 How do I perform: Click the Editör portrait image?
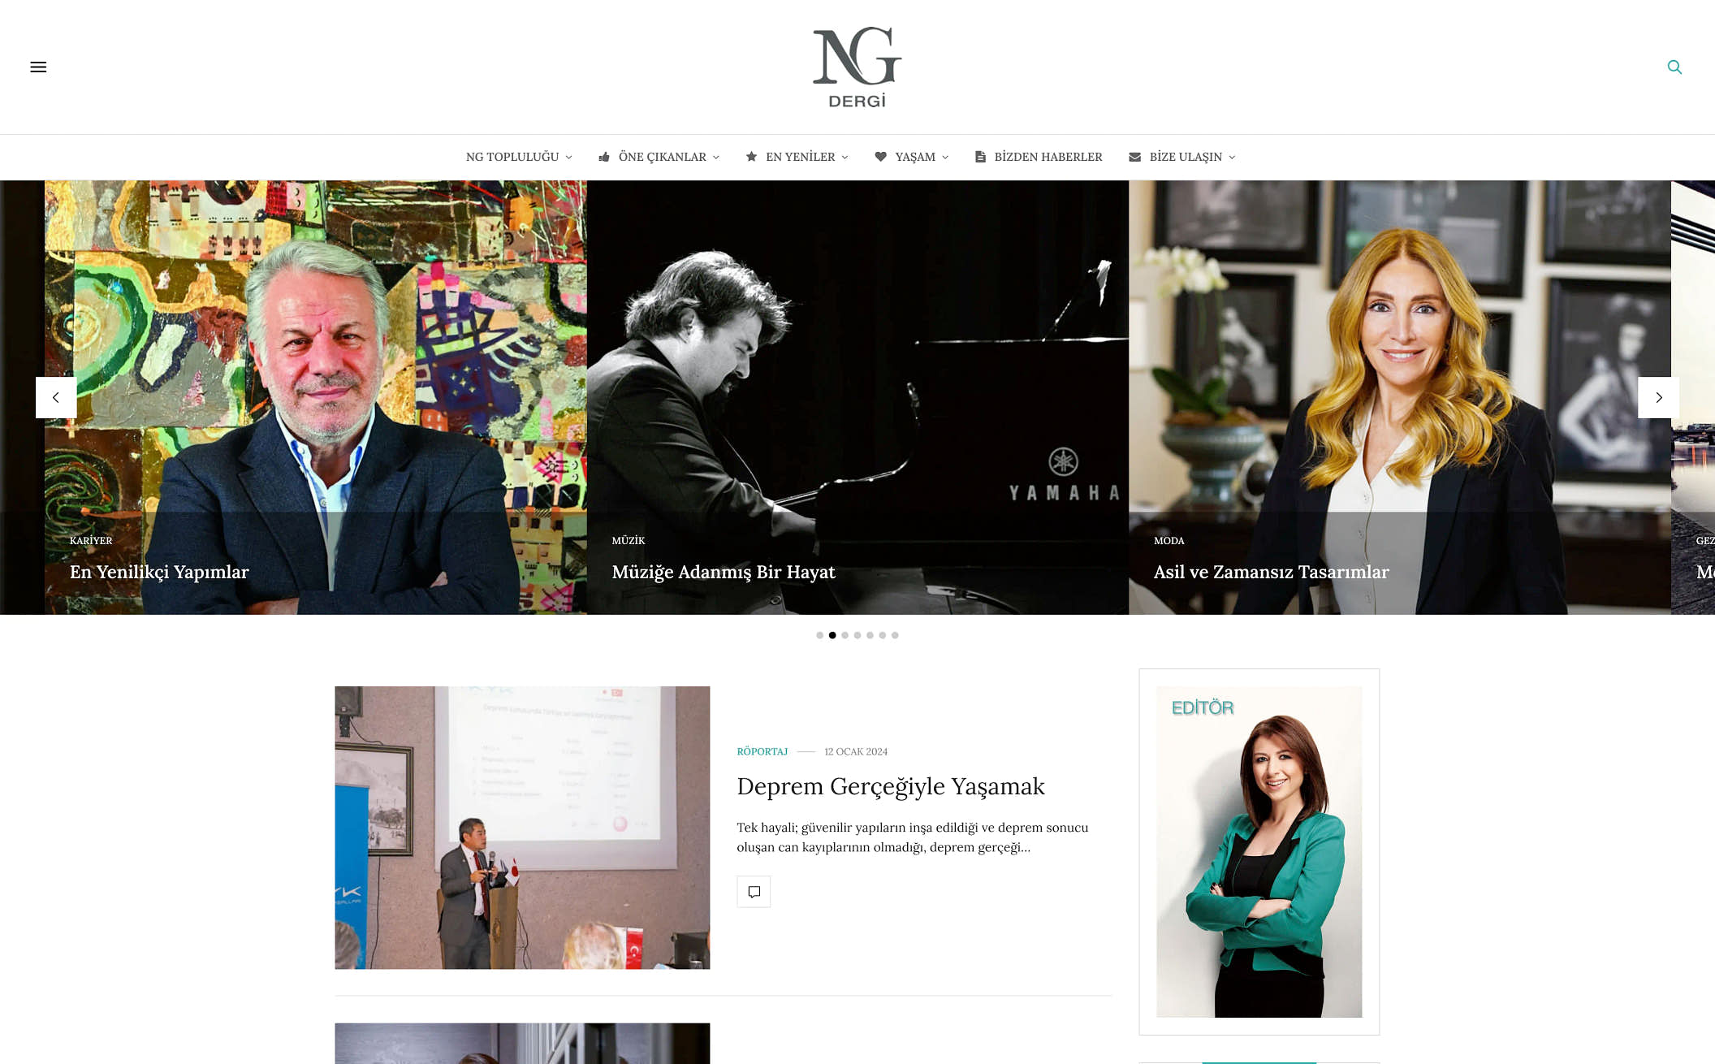click(1259, 851)
